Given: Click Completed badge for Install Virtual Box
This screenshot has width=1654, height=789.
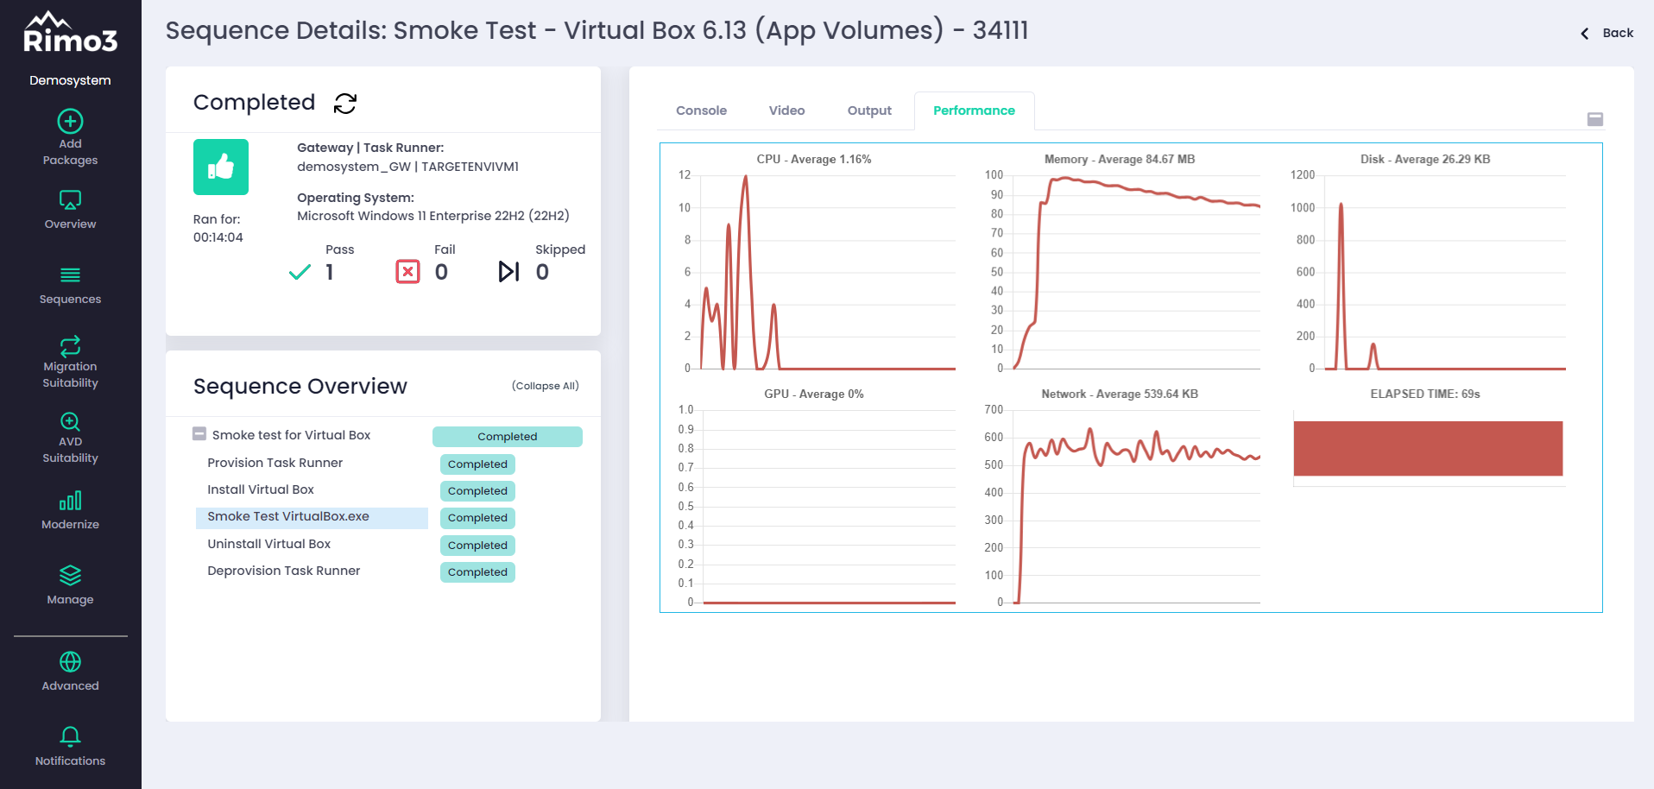Looking at the screenshot, I should pyautogui.click(x=477, y=491).
